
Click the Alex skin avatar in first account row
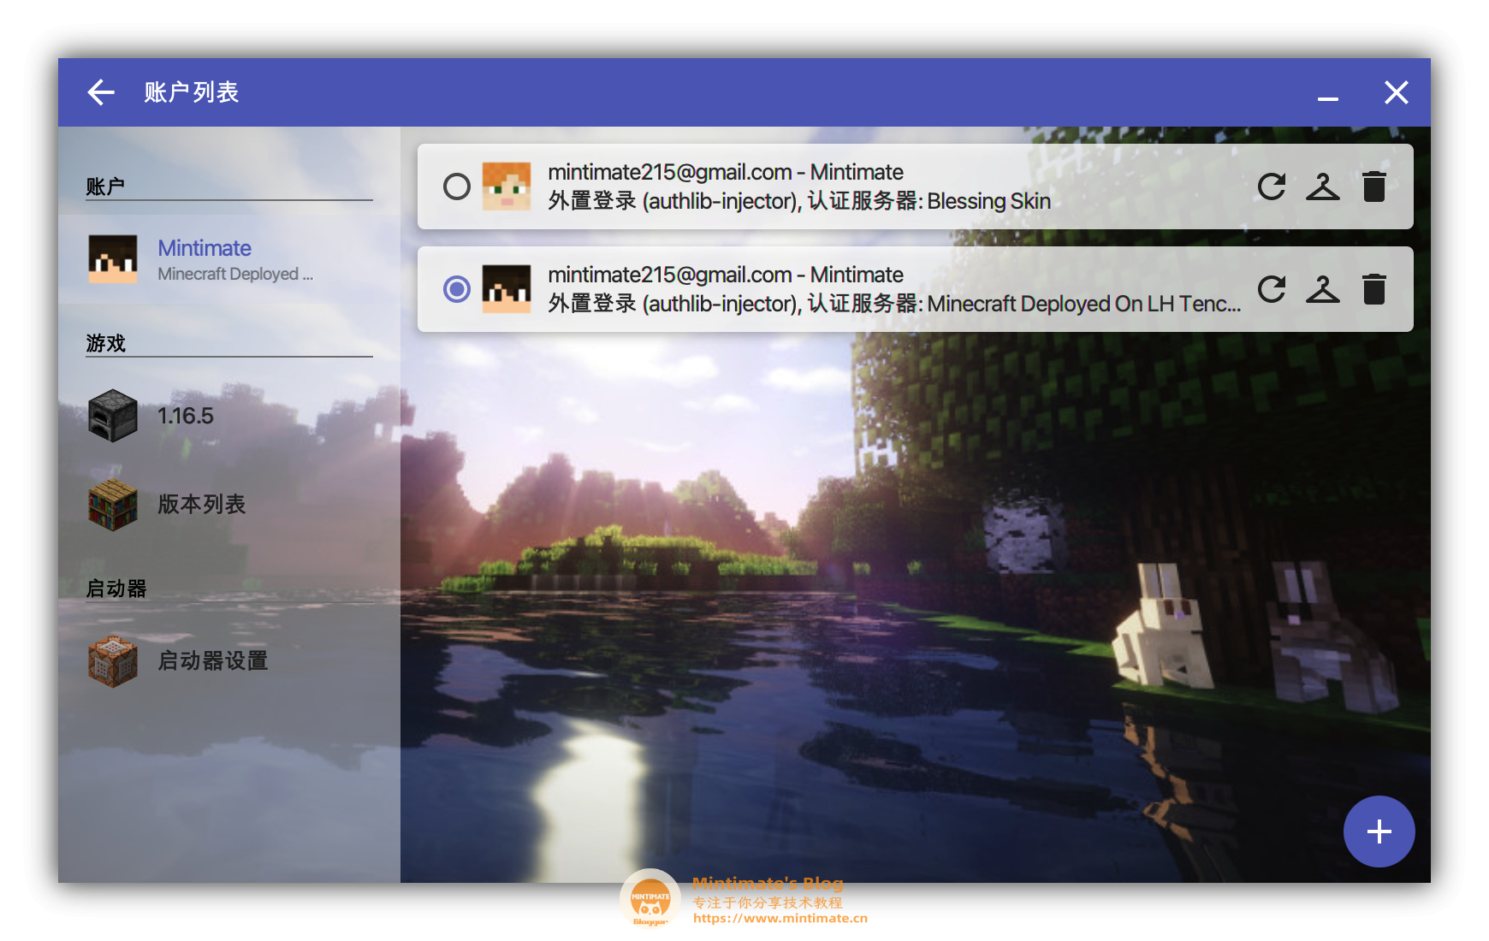tap(507, 186)
